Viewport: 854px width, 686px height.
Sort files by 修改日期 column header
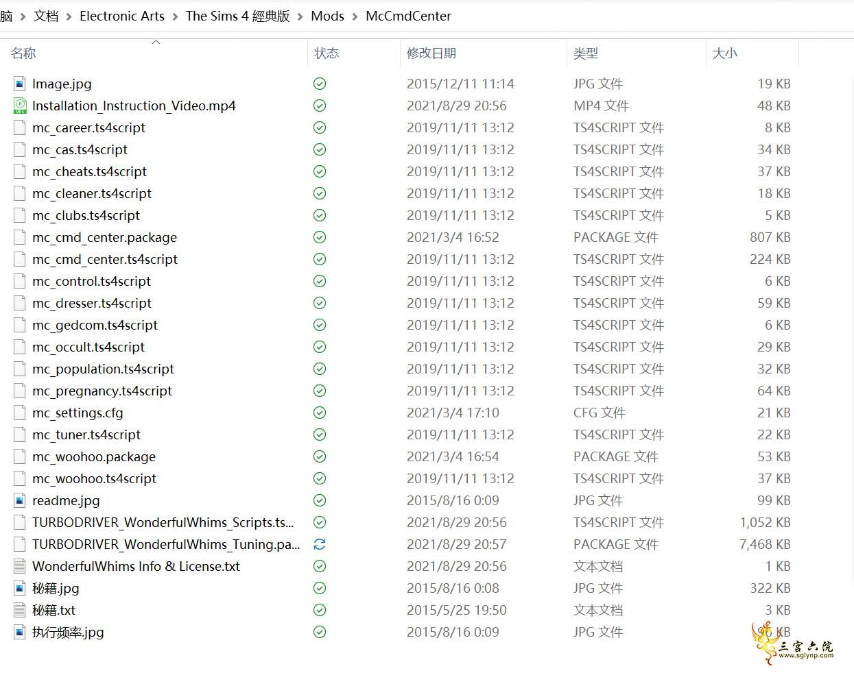coord(431,53)
